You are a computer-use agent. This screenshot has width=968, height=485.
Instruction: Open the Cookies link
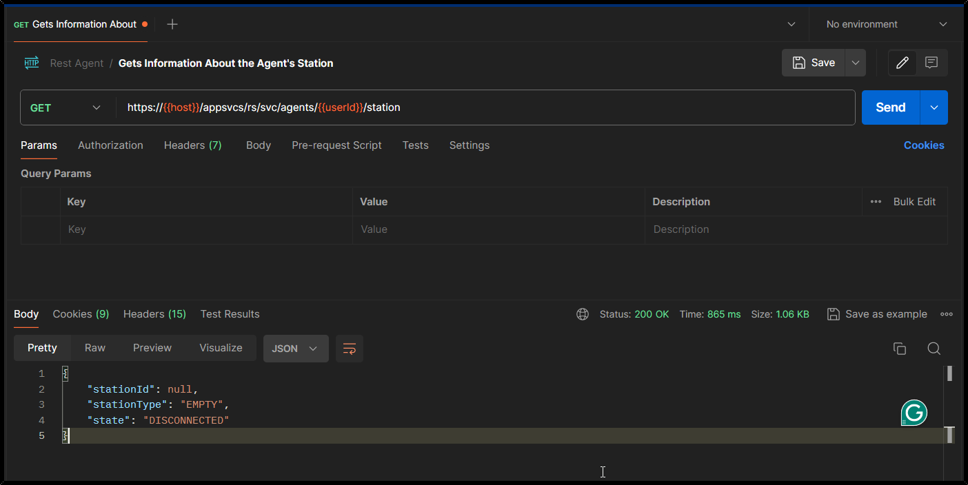(x=924, y=145)
